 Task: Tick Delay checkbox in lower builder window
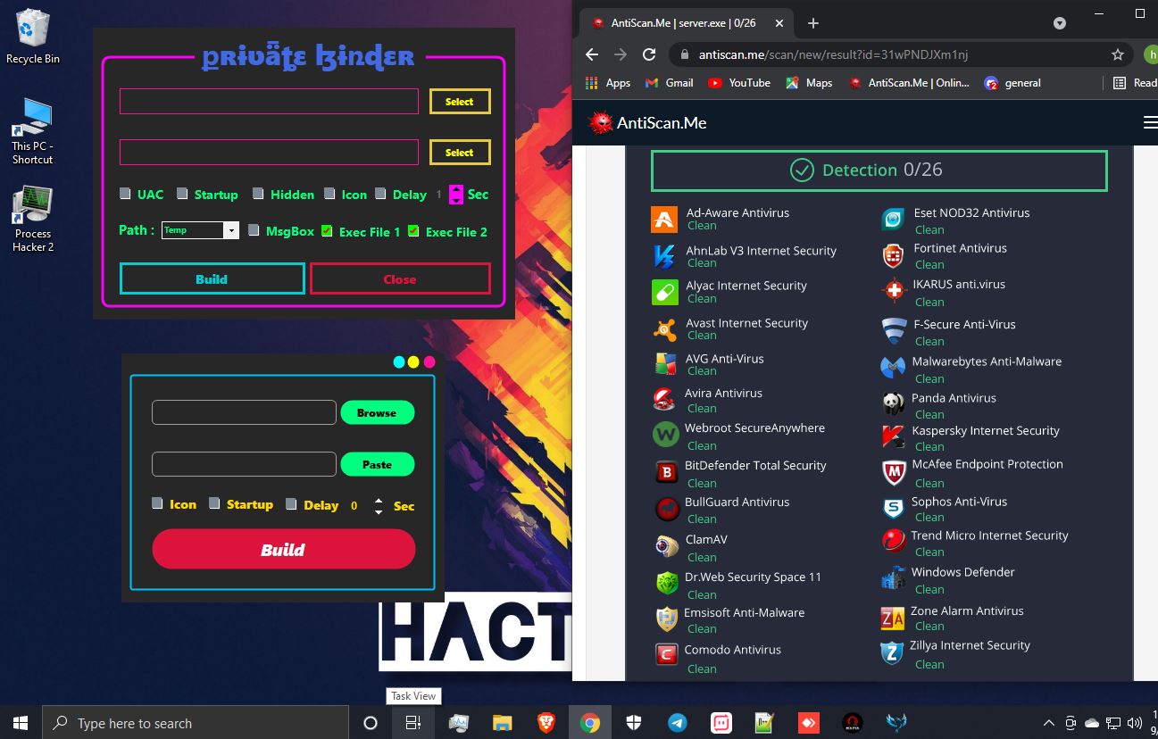pyautogui.click(x=291, y=503)
